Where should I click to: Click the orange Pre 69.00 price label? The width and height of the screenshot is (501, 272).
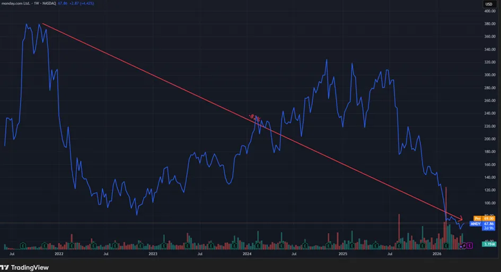(484, 218)
